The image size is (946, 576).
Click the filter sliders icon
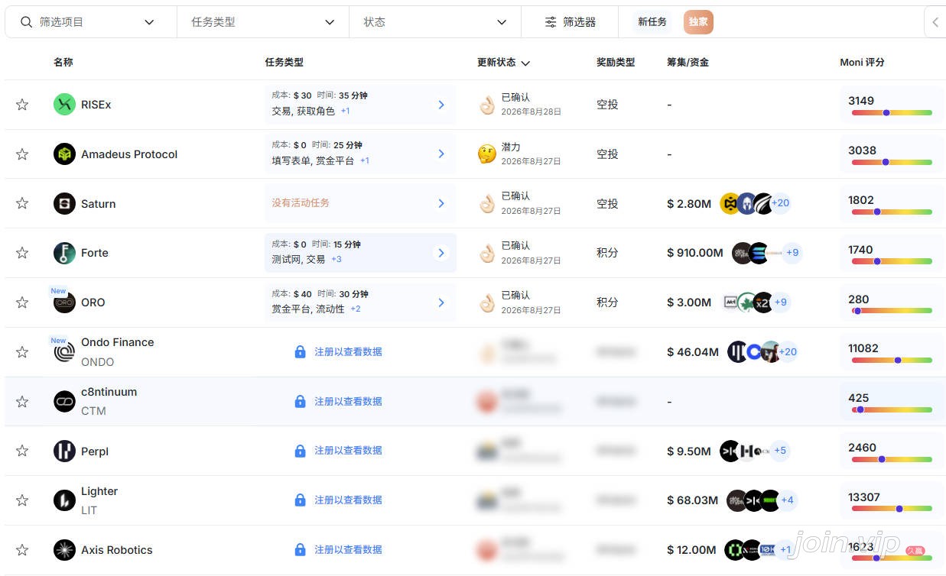(551, 22)
